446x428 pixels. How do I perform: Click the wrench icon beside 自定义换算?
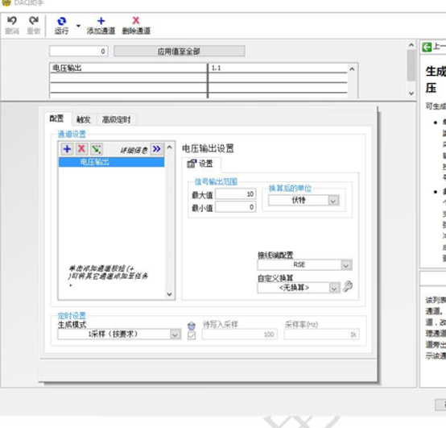coord(348,286)
